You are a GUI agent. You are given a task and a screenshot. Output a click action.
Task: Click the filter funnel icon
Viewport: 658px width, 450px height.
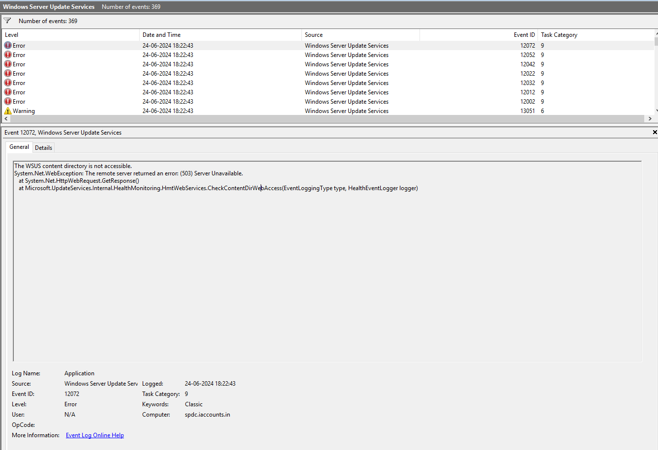[x=7, y=21]
